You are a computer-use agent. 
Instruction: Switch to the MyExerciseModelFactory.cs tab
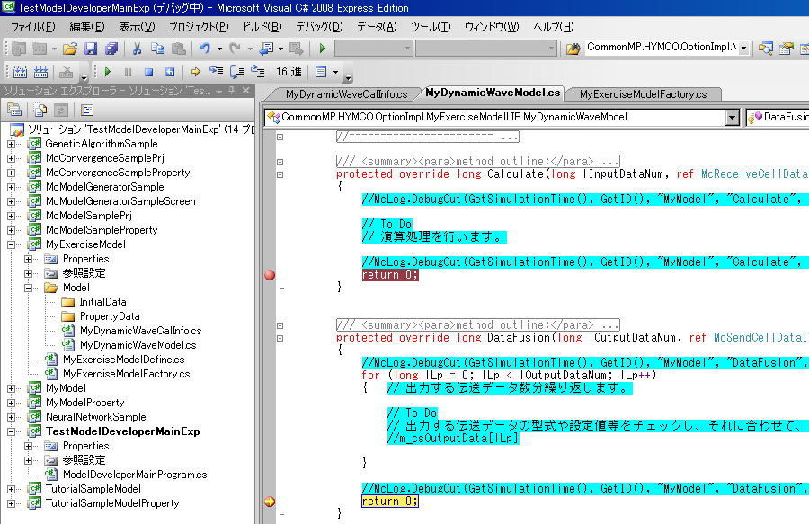click(x=643, y=93)
